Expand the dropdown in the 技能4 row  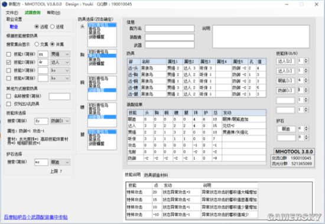[x=60, y=78]
